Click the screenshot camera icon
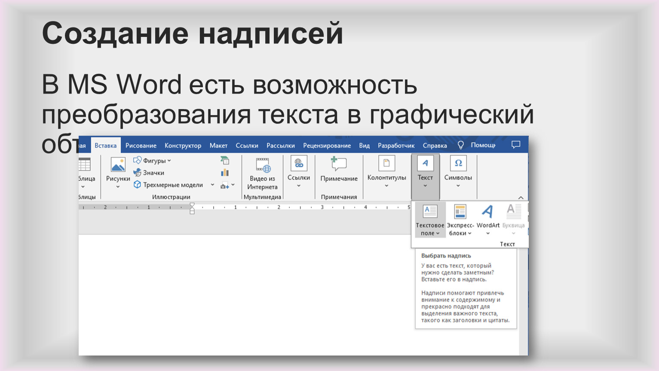659x371 pixels. 225,185
